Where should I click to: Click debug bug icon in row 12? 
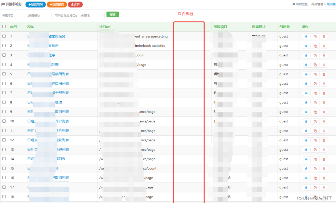(x=306, y=140)
